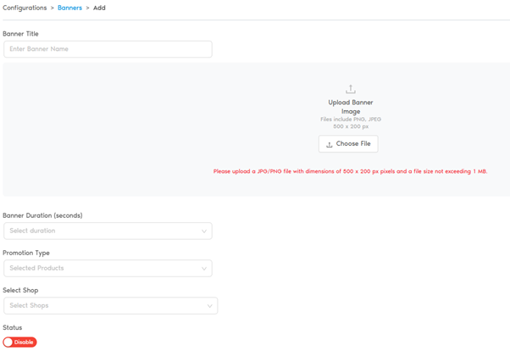Click the chevron arrow in Select Shop field
Image resolution: width=510 pixels, height=362 pixels.
pyautogui.click(x=209, y=306)
